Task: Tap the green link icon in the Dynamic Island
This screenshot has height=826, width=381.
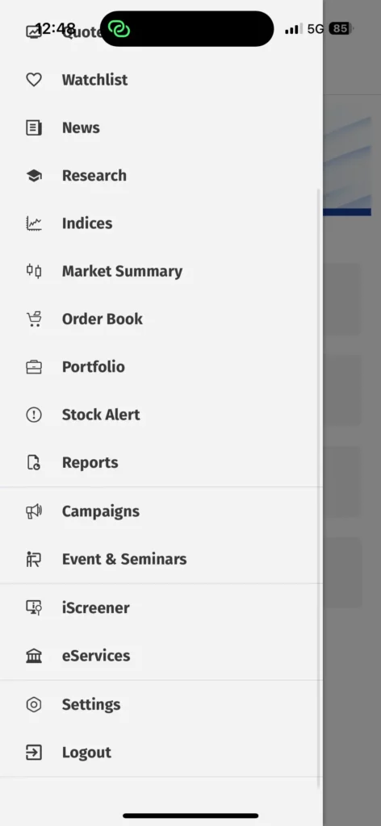Action: click(x=119, y=28)
